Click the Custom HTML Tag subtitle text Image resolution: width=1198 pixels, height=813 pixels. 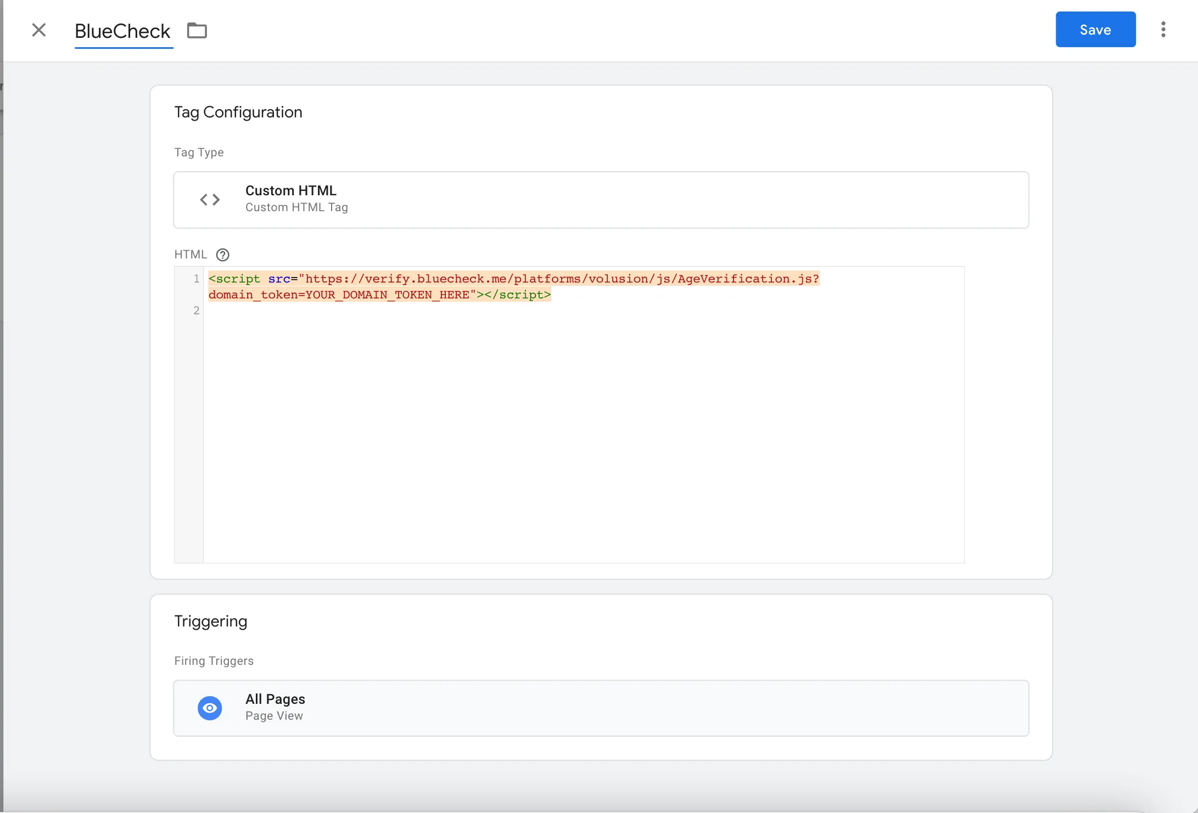[x=296, y=207]
